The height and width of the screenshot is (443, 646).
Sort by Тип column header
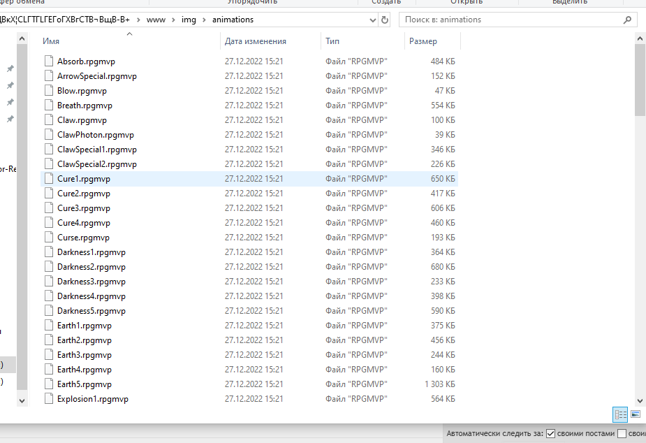click(x=332, y=41)
